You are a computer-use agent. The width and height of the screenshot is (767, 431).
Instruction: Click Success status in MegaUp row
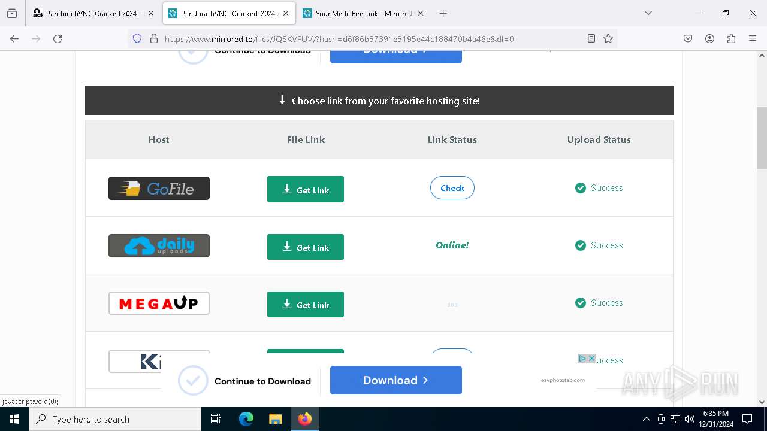tap(599, 302)
